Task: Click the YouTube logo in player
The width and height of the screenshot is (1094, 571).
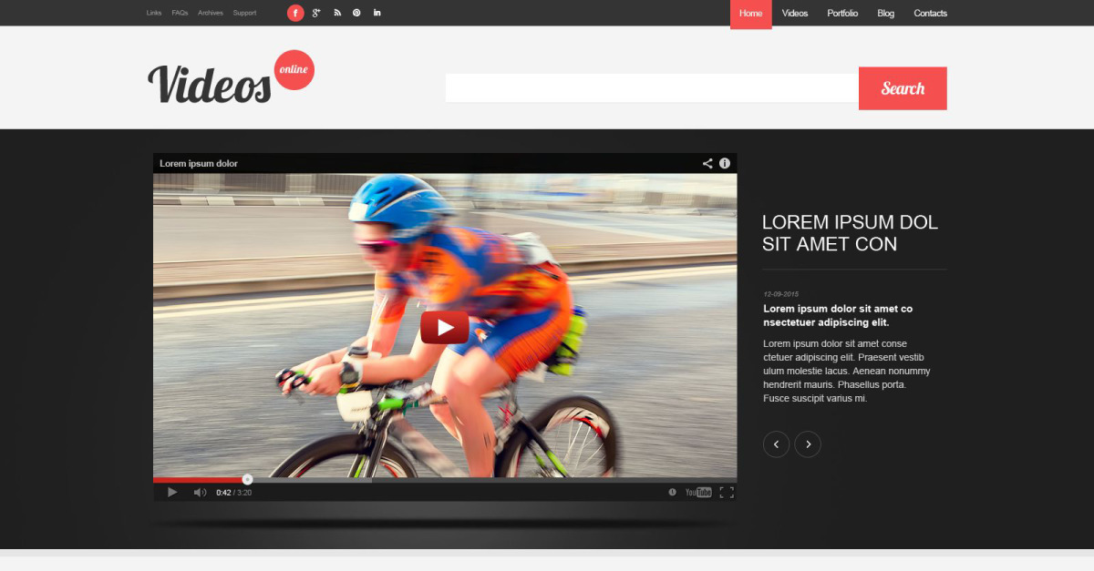Action: (698, 493)
